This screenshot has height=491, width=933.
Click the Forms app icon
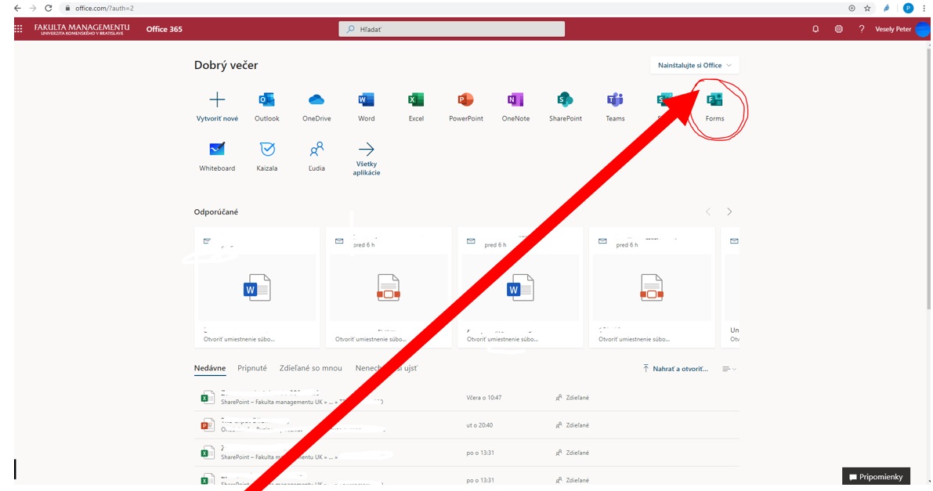[x=714, y=101]
